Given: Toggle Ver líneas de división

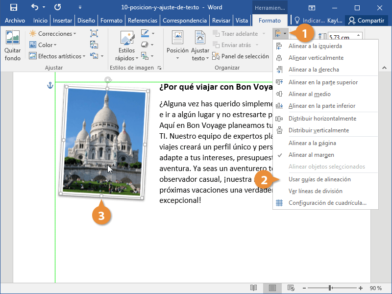Looking at the screenshot, I should tap(315, 191).
